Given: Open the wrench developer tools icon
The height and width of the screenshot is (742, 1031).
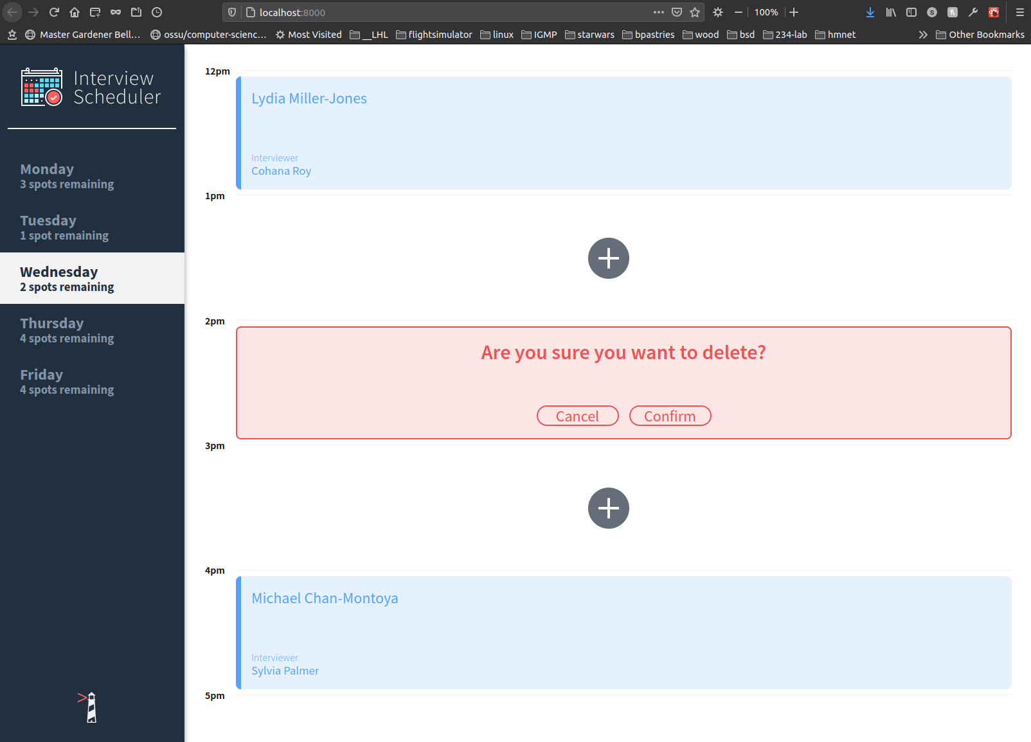Looking at the screenshot, I should 973,12.
